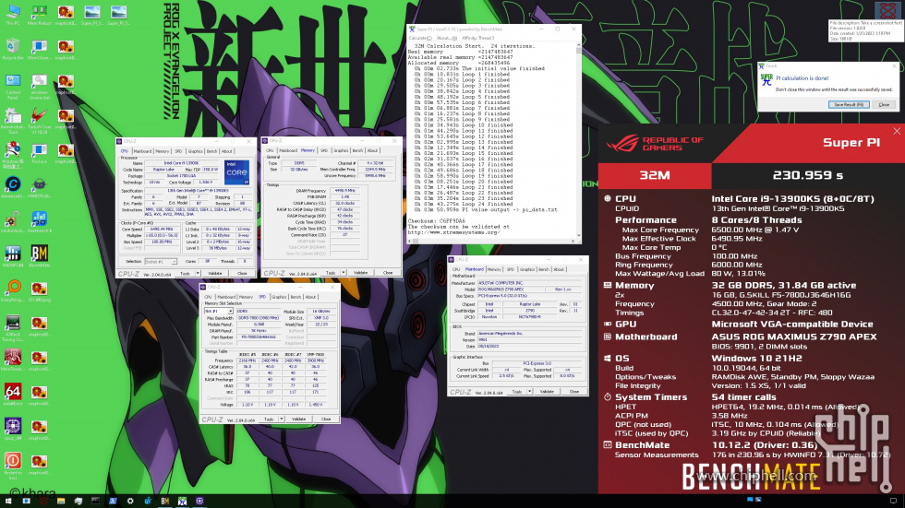Open Tools dropdown arrow in CPU-Z CPU window
The width and height of the screenshot is (905, 508).
coord(198,274)
